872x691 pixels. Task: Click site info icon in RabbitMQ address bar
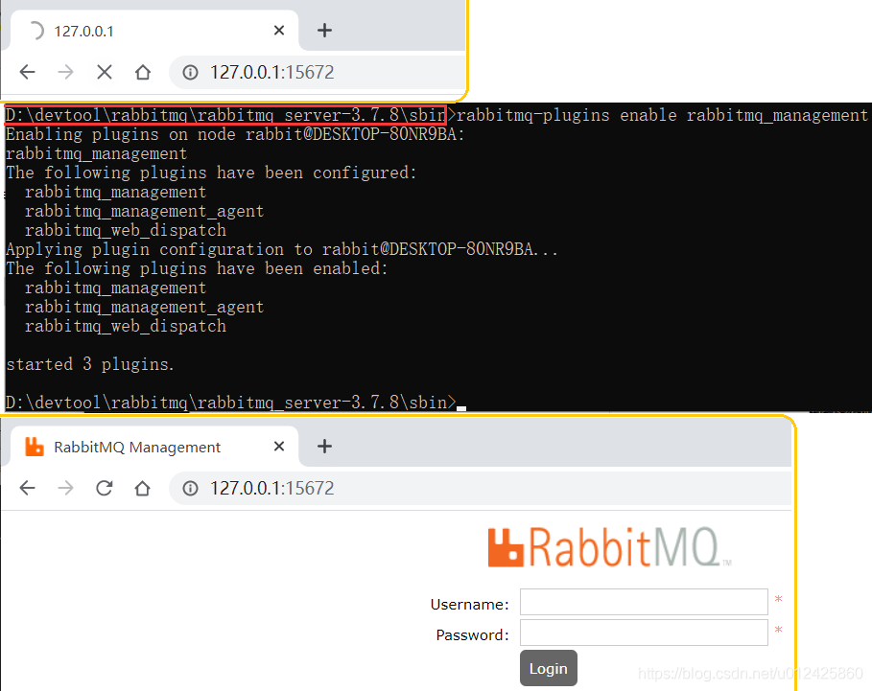coord(190,488)
